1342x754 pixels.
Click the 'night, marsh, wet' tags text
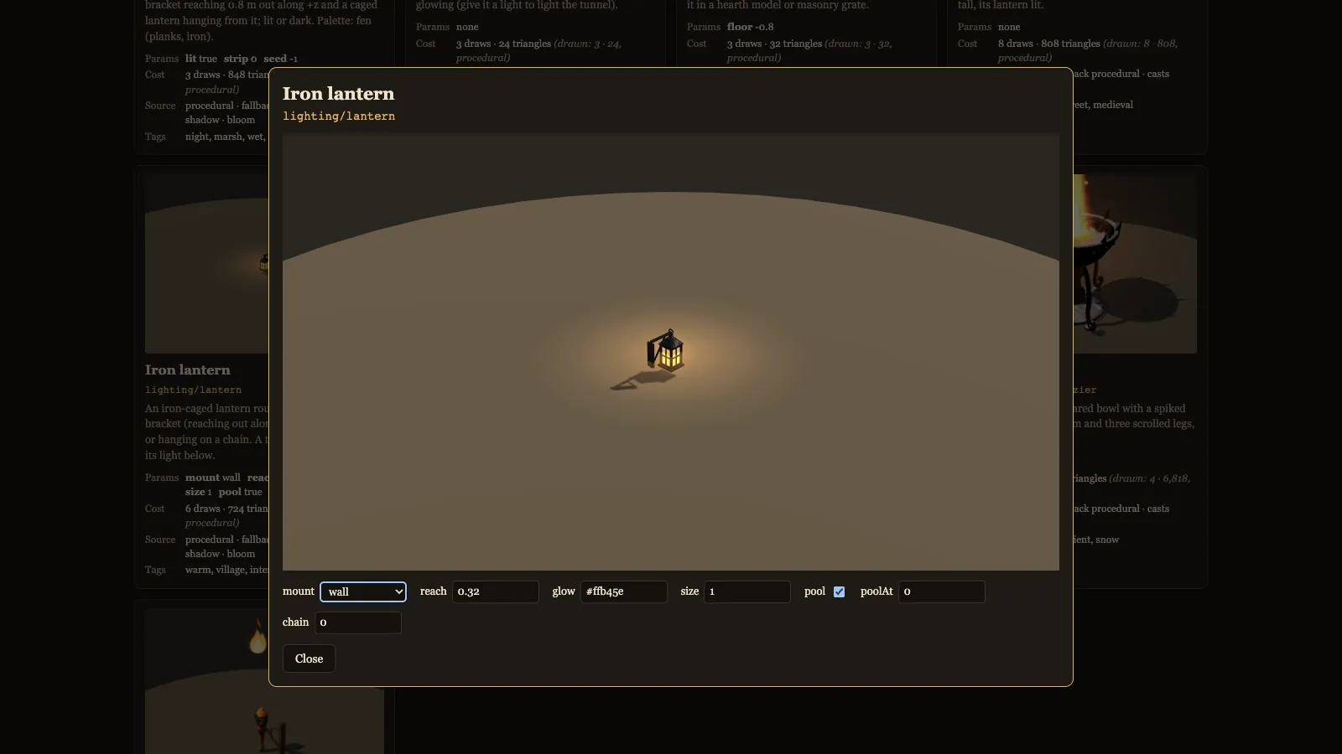pyautogui.click(x=224, y=137)
